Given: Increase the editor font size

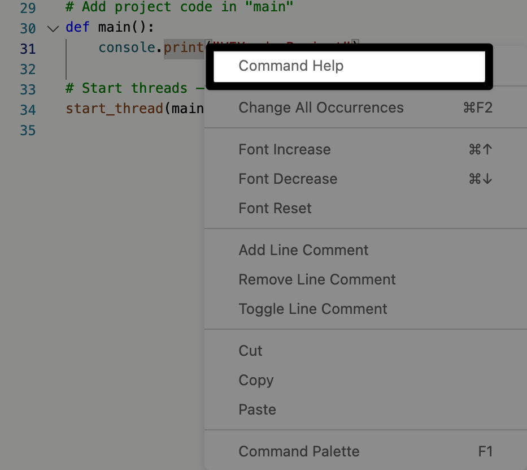Looking at the screenshot, I should click(x=284, y=149).
